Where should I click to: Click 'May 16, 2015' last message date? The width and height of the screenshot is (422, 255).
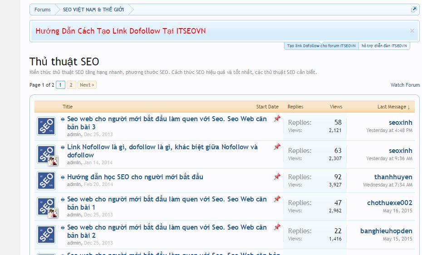click(397, 211)
